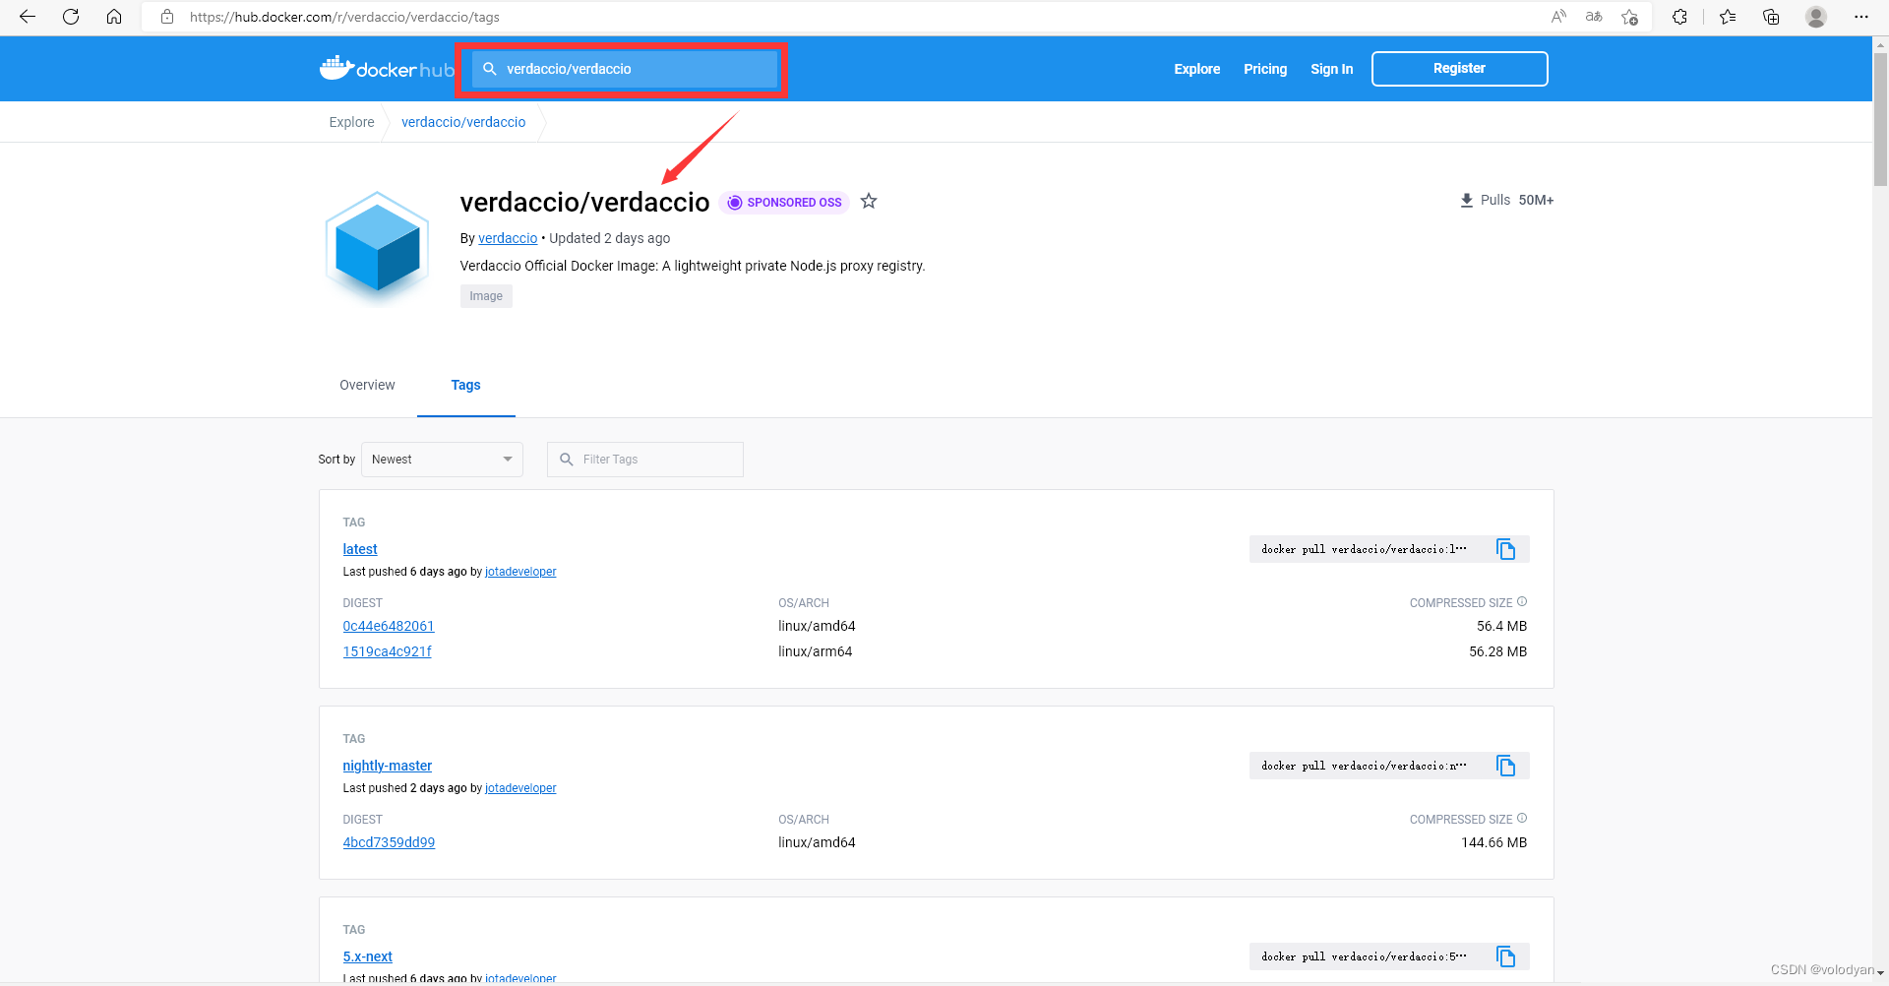The image size is (1889, 986).
Task: Click the browser profile avatar
Action: pos(1816,17)
